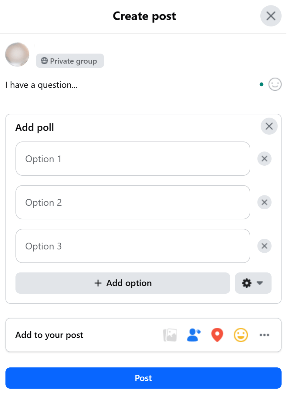Click into the Option 2 text field
The height and width of the screenshot is (395, 287).
(133, 202)
